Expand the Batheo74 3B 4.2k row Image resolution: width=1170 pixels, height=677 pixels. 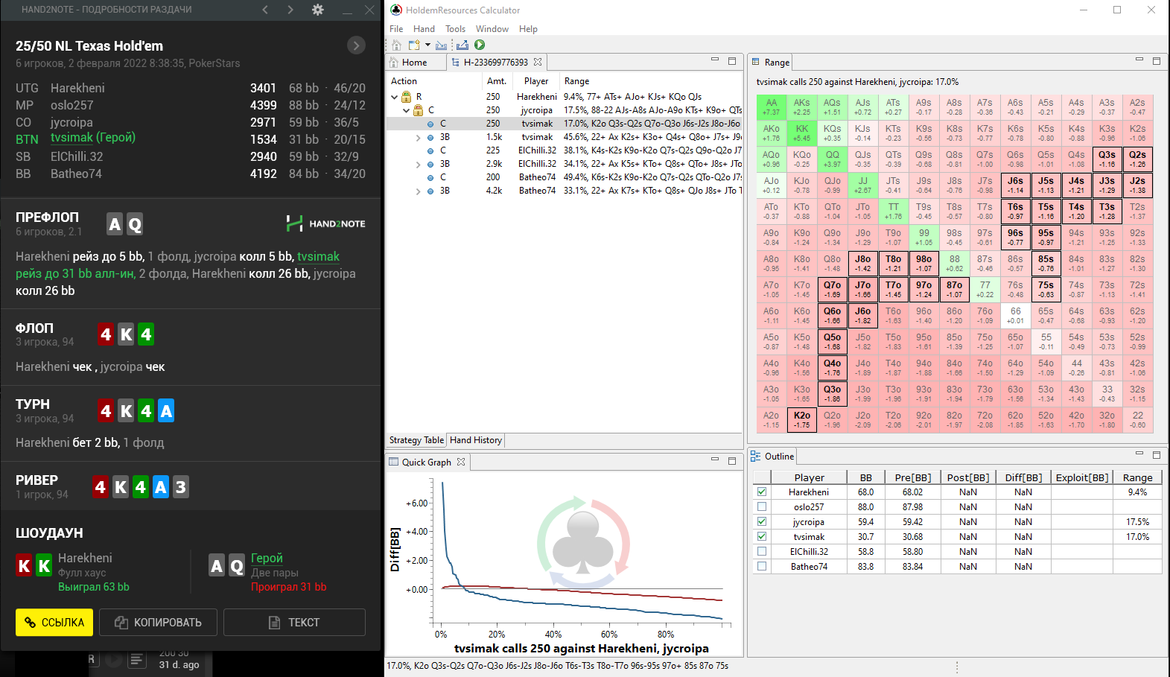pyautogui.click(x=419, y=191)
